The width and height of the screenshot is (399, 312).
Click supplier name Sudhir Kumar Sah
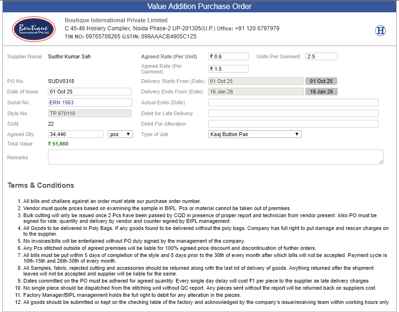(x=69, y=56)
